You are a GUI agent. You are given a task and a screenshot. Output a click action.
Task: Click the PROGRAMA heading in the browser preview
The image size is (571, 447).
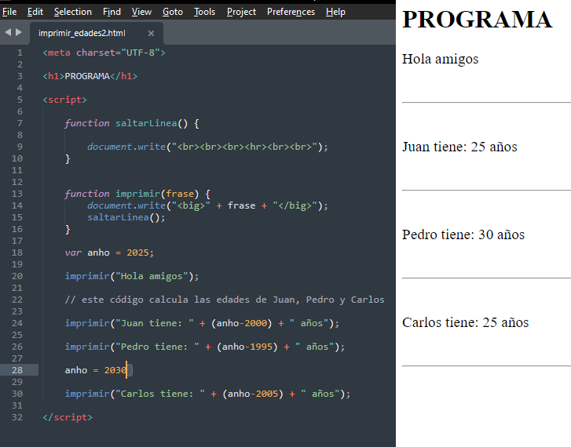click(x=477, y=20)
